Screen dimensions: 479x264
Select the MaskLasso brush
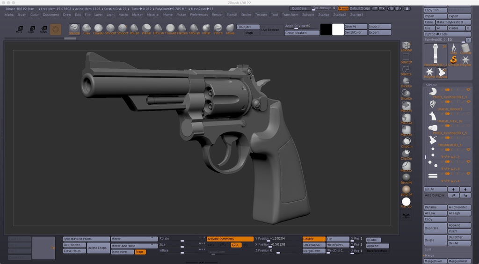[406, 119]
